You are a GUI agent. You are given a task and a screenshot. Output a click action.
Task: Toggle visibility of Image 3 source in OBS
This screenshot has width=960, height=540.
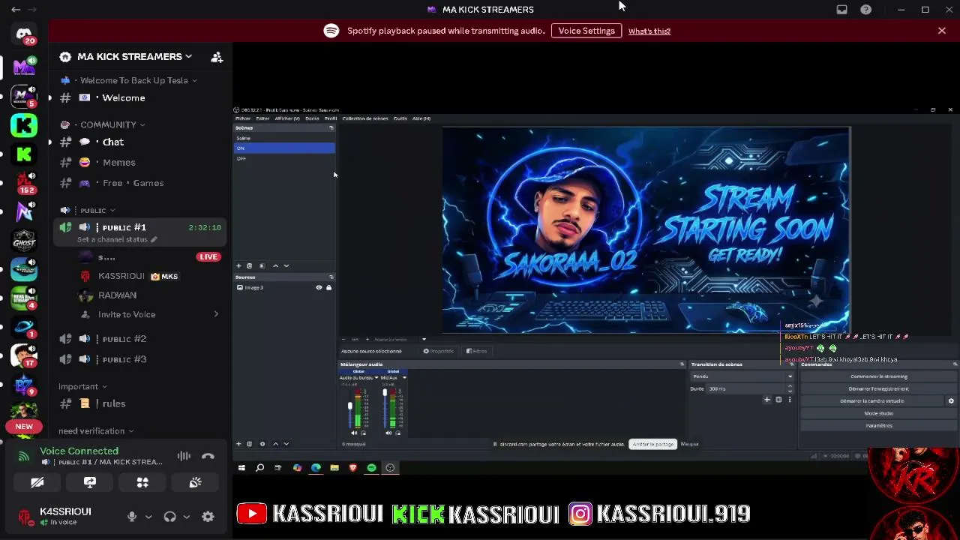tap(319, 288)
